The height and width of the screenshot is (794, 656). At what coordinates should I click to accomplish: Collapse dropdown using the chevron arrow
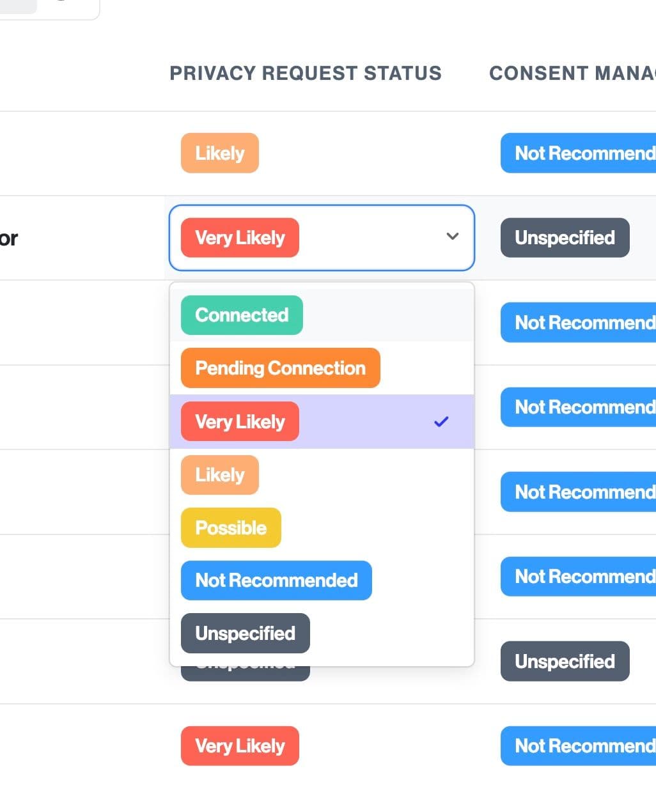click(x=453, y=237)
